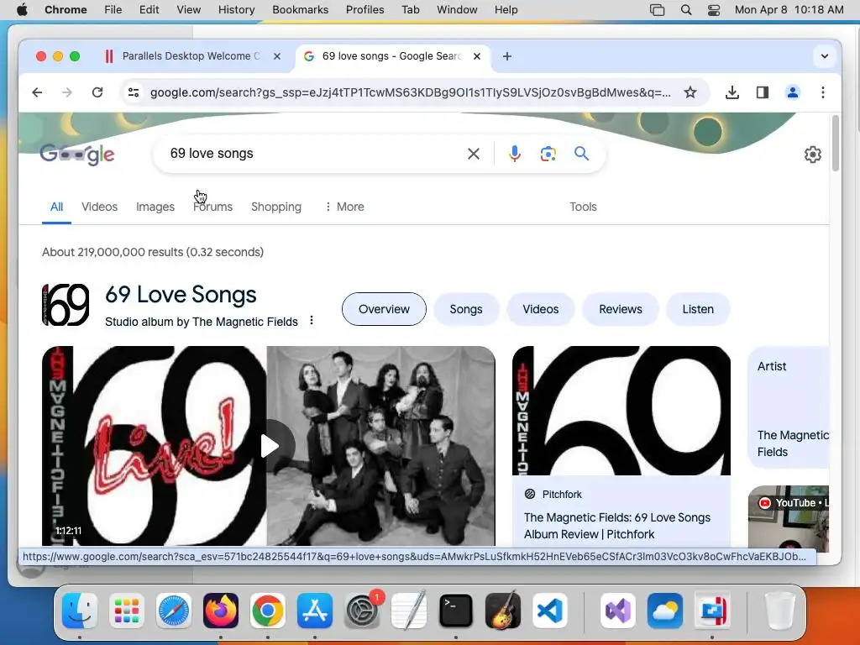Click the forward navigation arrow
The width and height of the screenshot is (860, 645).
point(67,92)
